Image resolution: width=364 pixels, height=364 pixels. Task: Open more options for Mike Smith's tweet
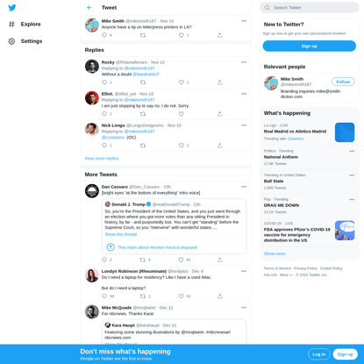coord(244,21)
